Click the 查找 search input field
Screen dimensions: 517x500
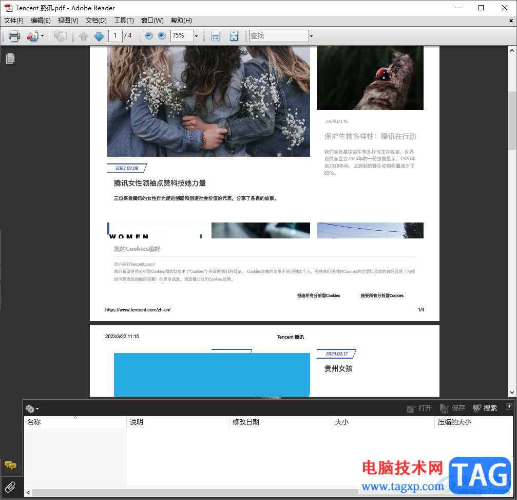click(x=279, y=35)
